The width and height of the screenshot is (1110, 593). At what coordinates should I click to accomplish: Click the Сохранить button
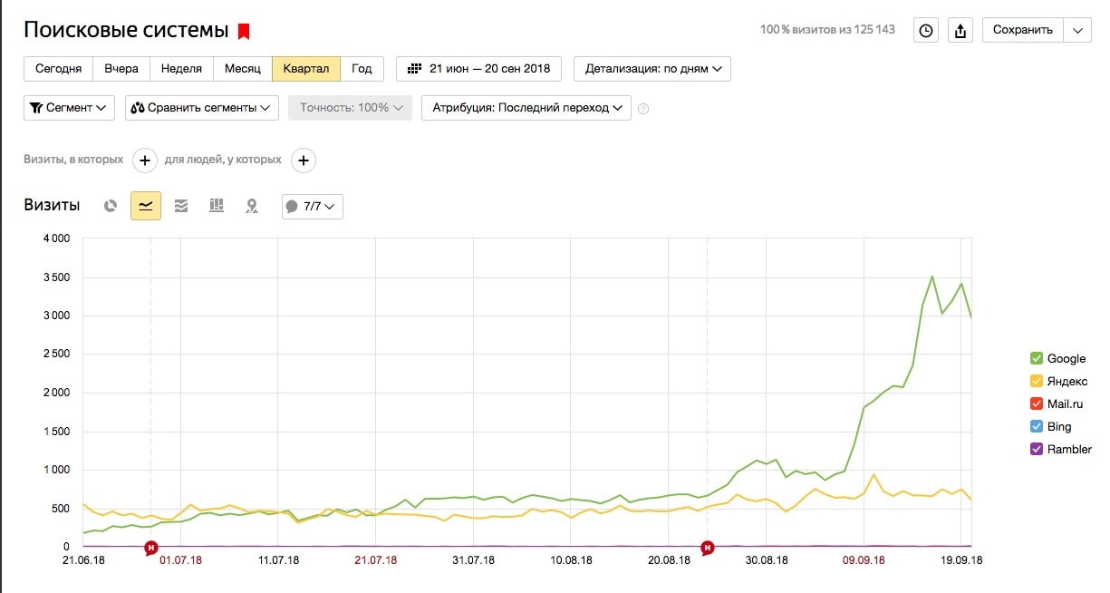1022,30
